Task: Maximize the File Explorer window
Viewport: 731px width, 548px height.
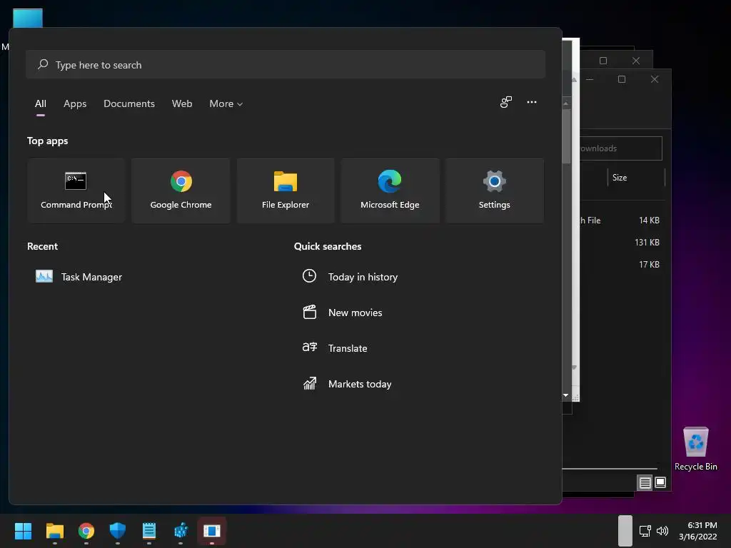Action: coord(622,79)
